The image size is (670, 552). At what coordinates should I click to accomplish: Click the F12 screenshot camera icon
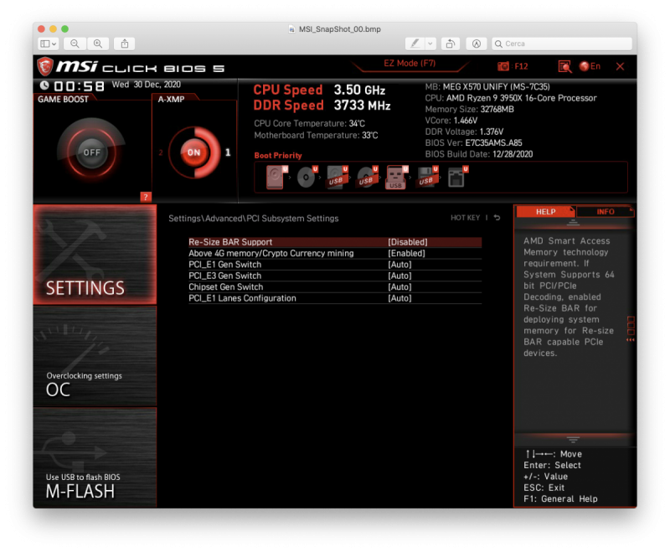[x=503, y=66]
